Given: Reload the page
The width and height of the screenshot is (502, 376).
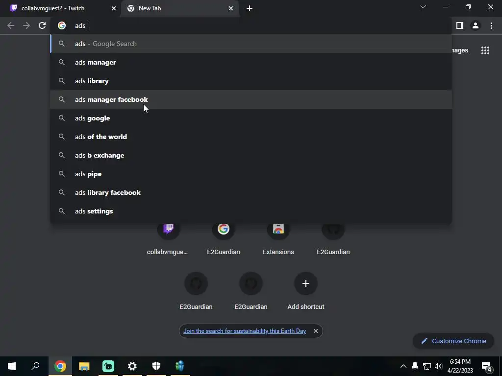Looking at the screenshot, I should [x=42, y=25].
